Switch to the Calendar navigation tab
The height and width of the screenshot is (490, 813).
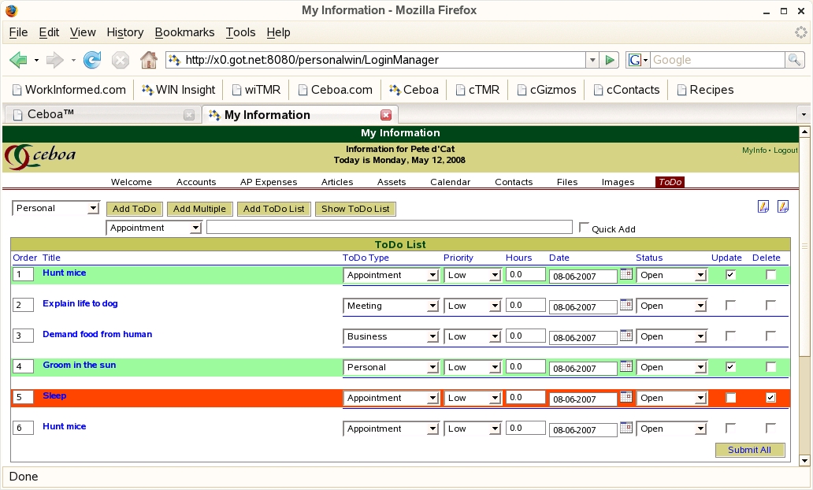point(450,182)
